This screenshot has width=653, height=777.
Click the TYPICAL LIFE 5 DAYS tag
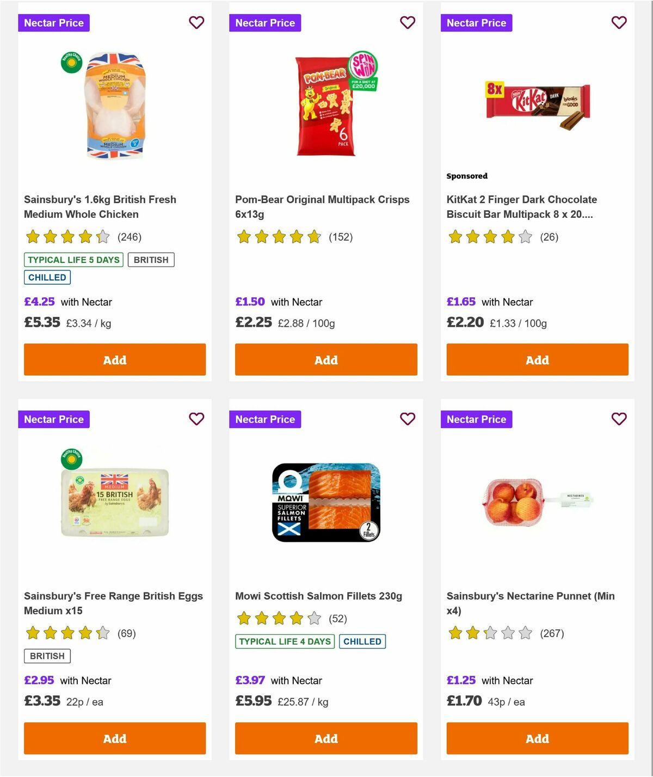pyautogui.click(x=73, y=260)
